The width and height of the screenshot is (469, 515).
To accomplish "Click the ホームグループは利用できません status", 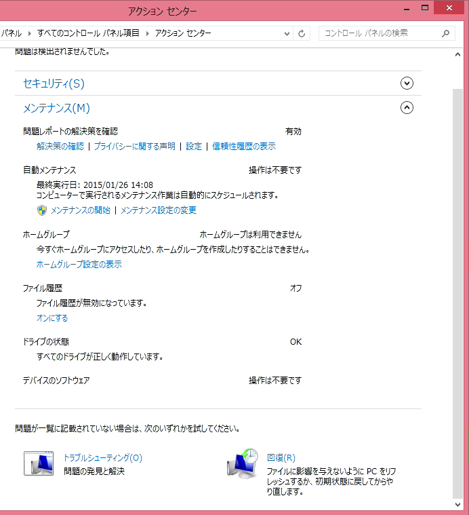I will tap(251, 235).
